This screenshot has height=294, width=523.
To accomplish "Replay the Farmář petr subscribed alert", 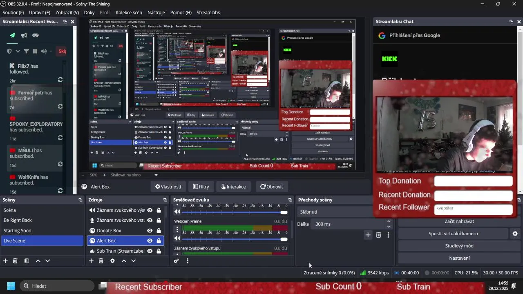I will tap(60, 106).
